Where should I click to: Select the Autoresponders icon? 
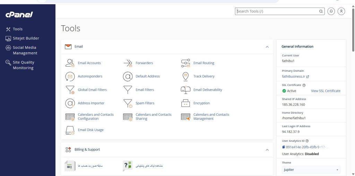click(x=70, y=77)
